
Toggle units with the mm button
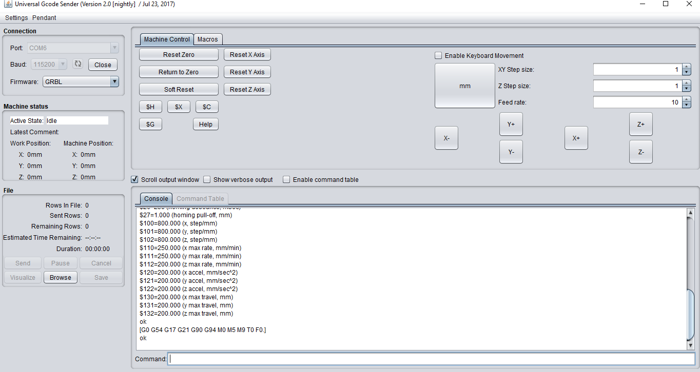pos(465,86)
